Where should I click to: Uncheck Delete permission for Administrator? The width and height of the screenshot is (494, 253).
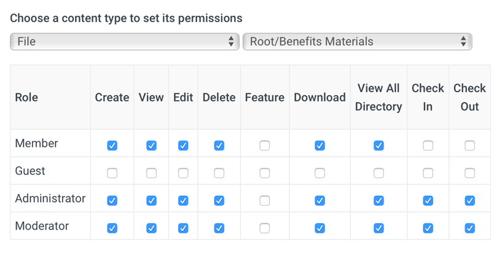(219, 201)
